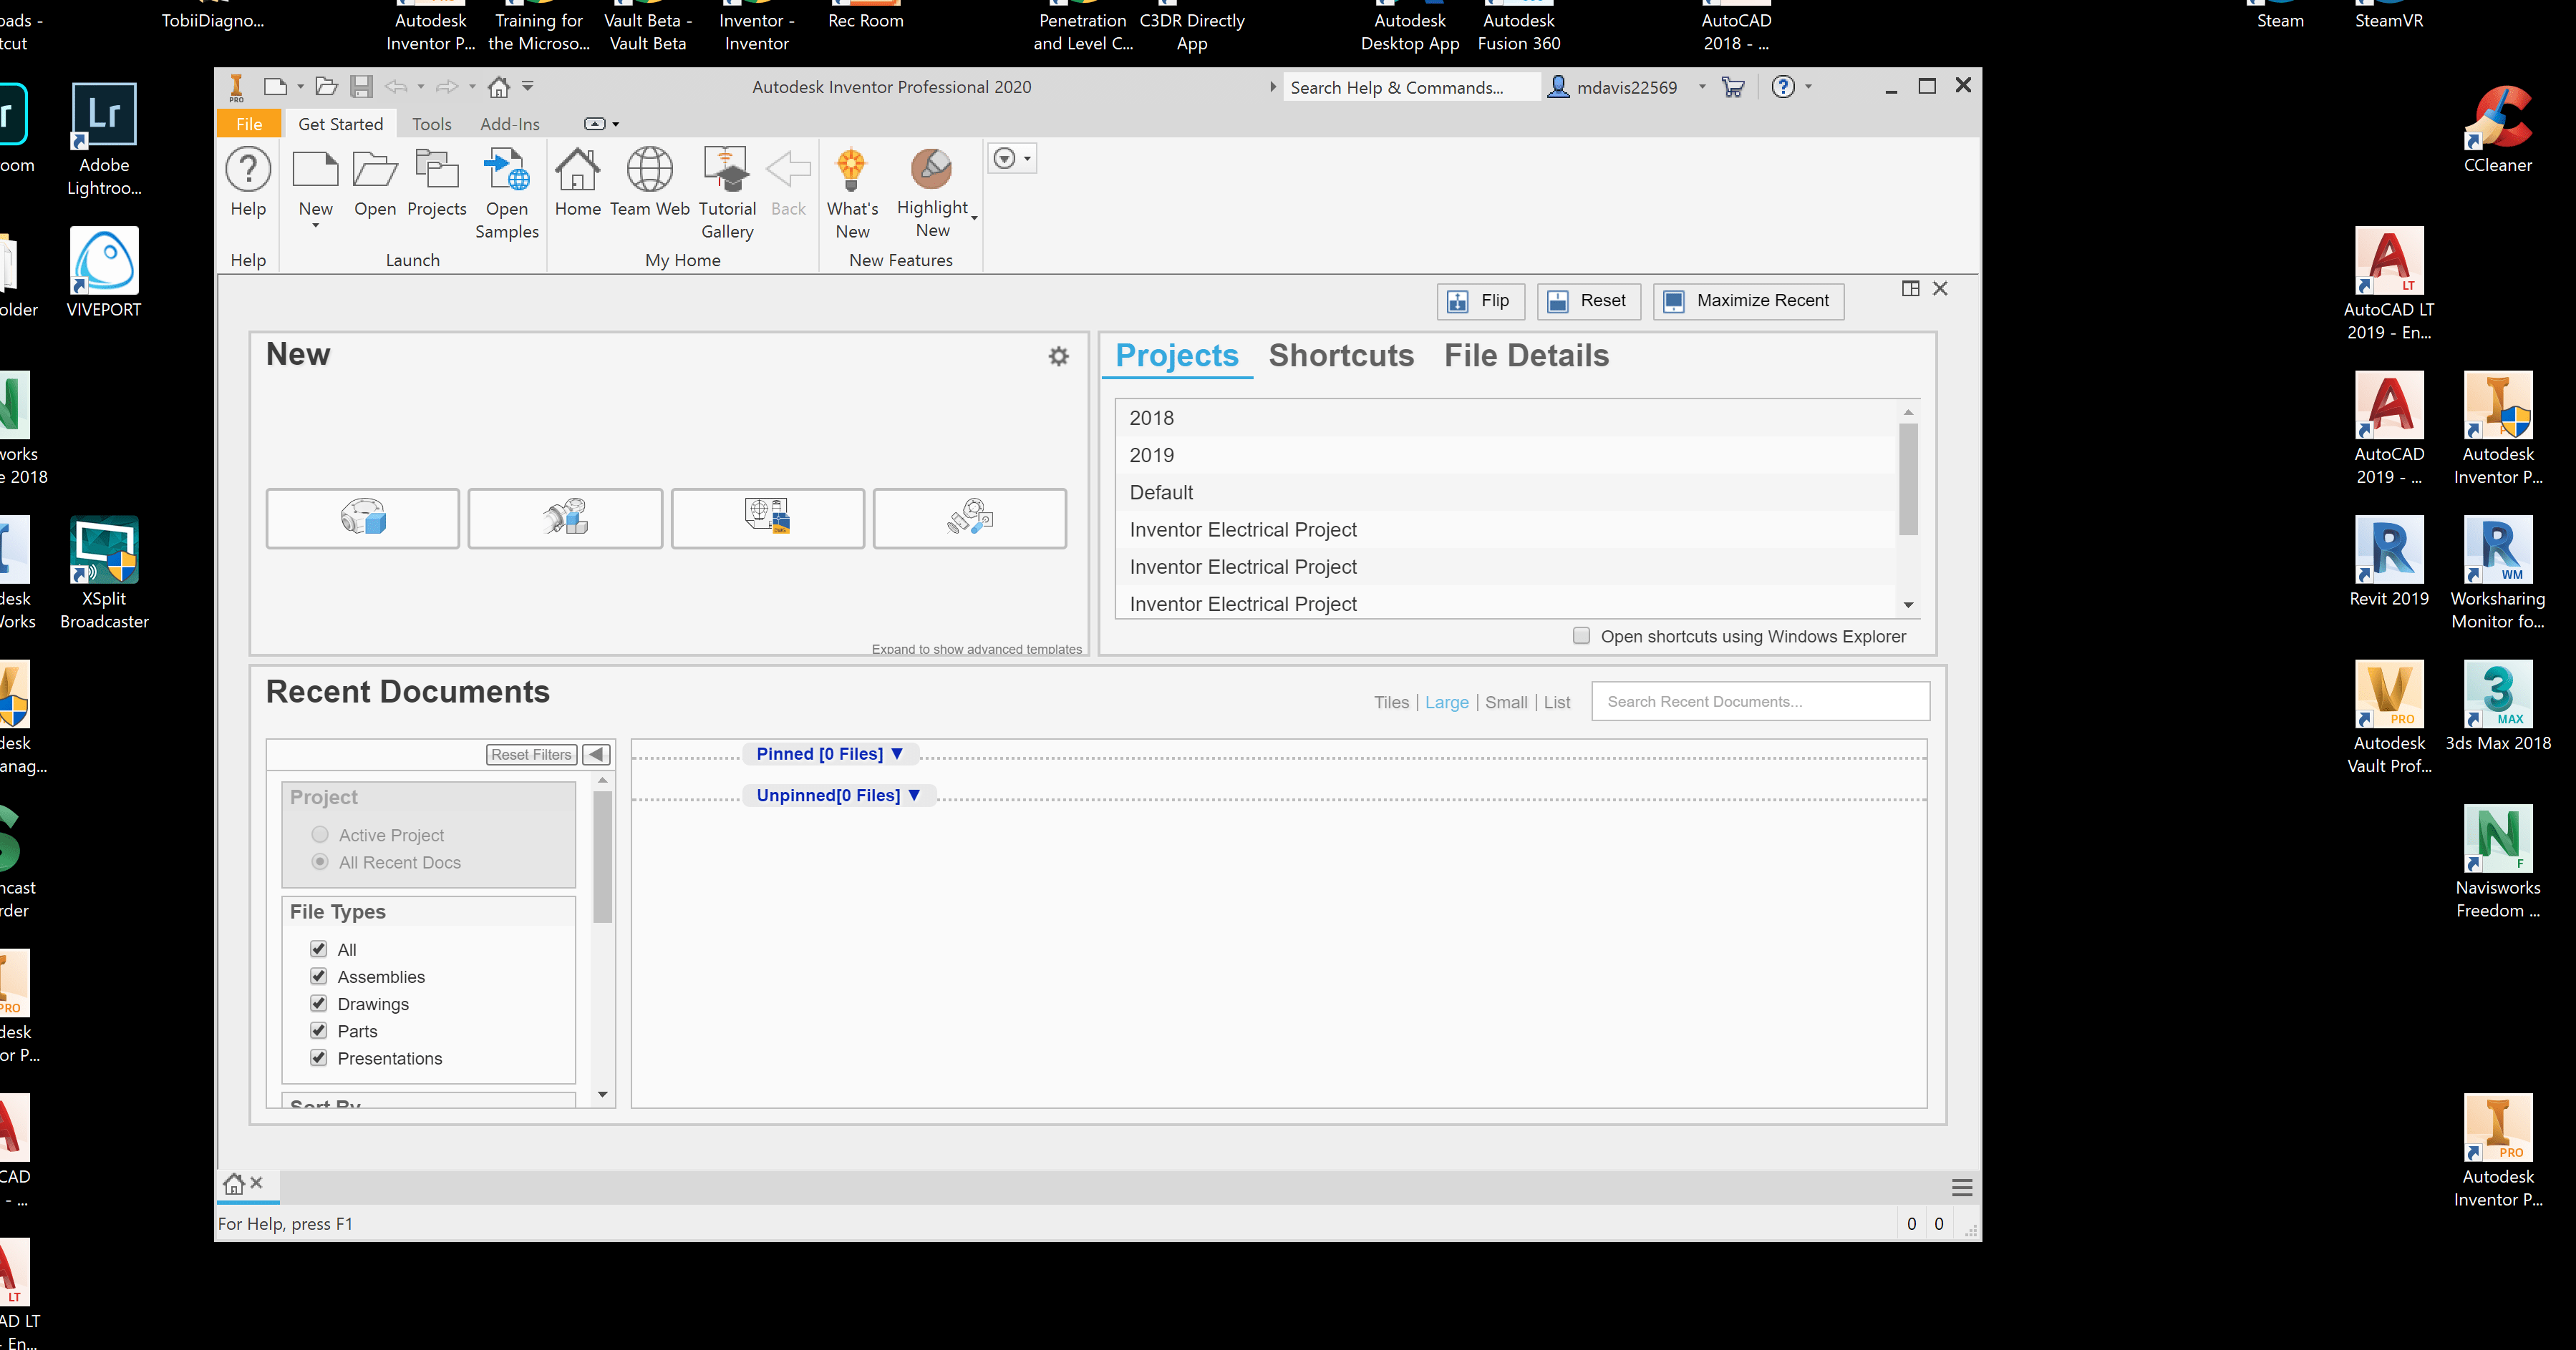Select the Active Project radio button

[320, 834]
